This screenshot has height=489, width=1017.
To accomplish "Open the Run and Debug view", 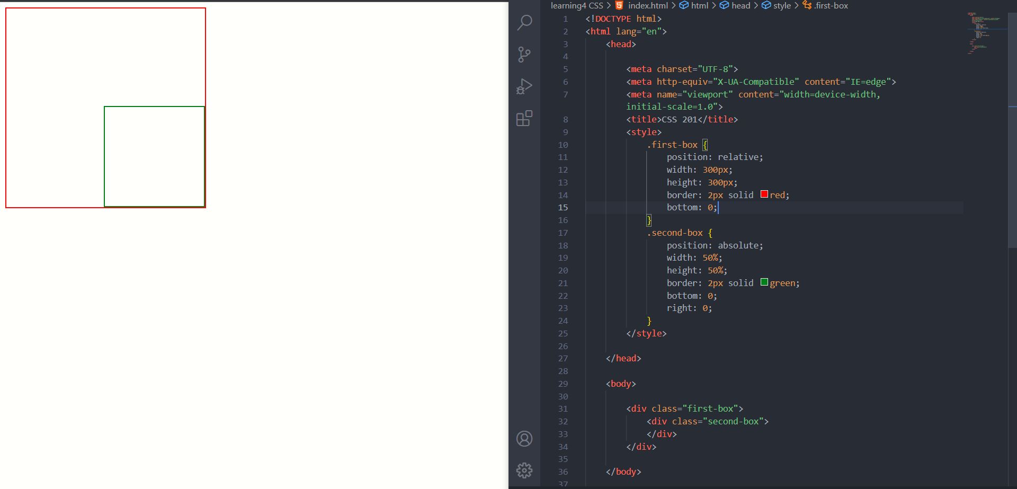I will point(524,86).
